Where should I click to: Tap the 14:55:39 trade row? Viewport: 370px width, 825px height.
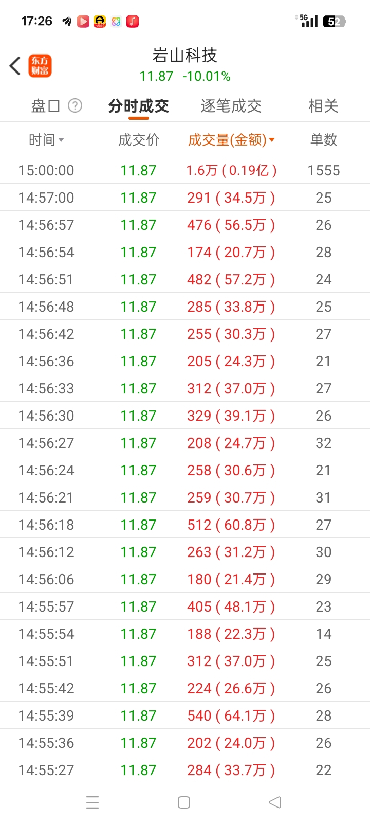point(185,715)
